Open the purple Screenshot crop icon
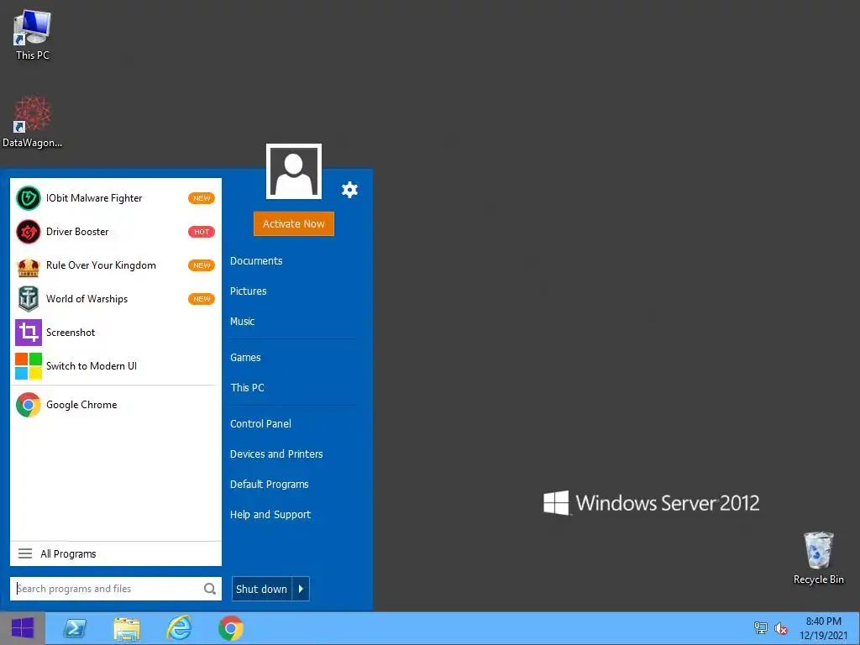This screenshot has height=645, width=860. [x=28, y=333]
